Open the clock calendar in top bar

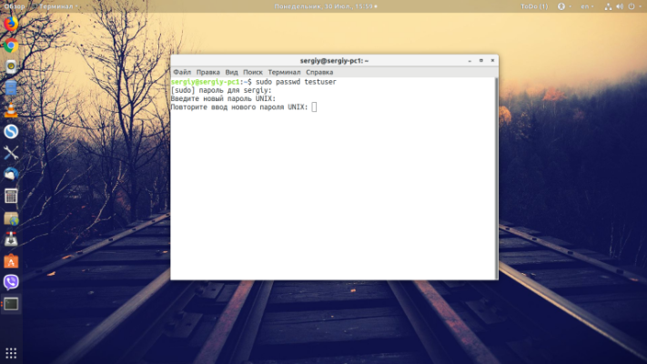click(x=325, y=6)
